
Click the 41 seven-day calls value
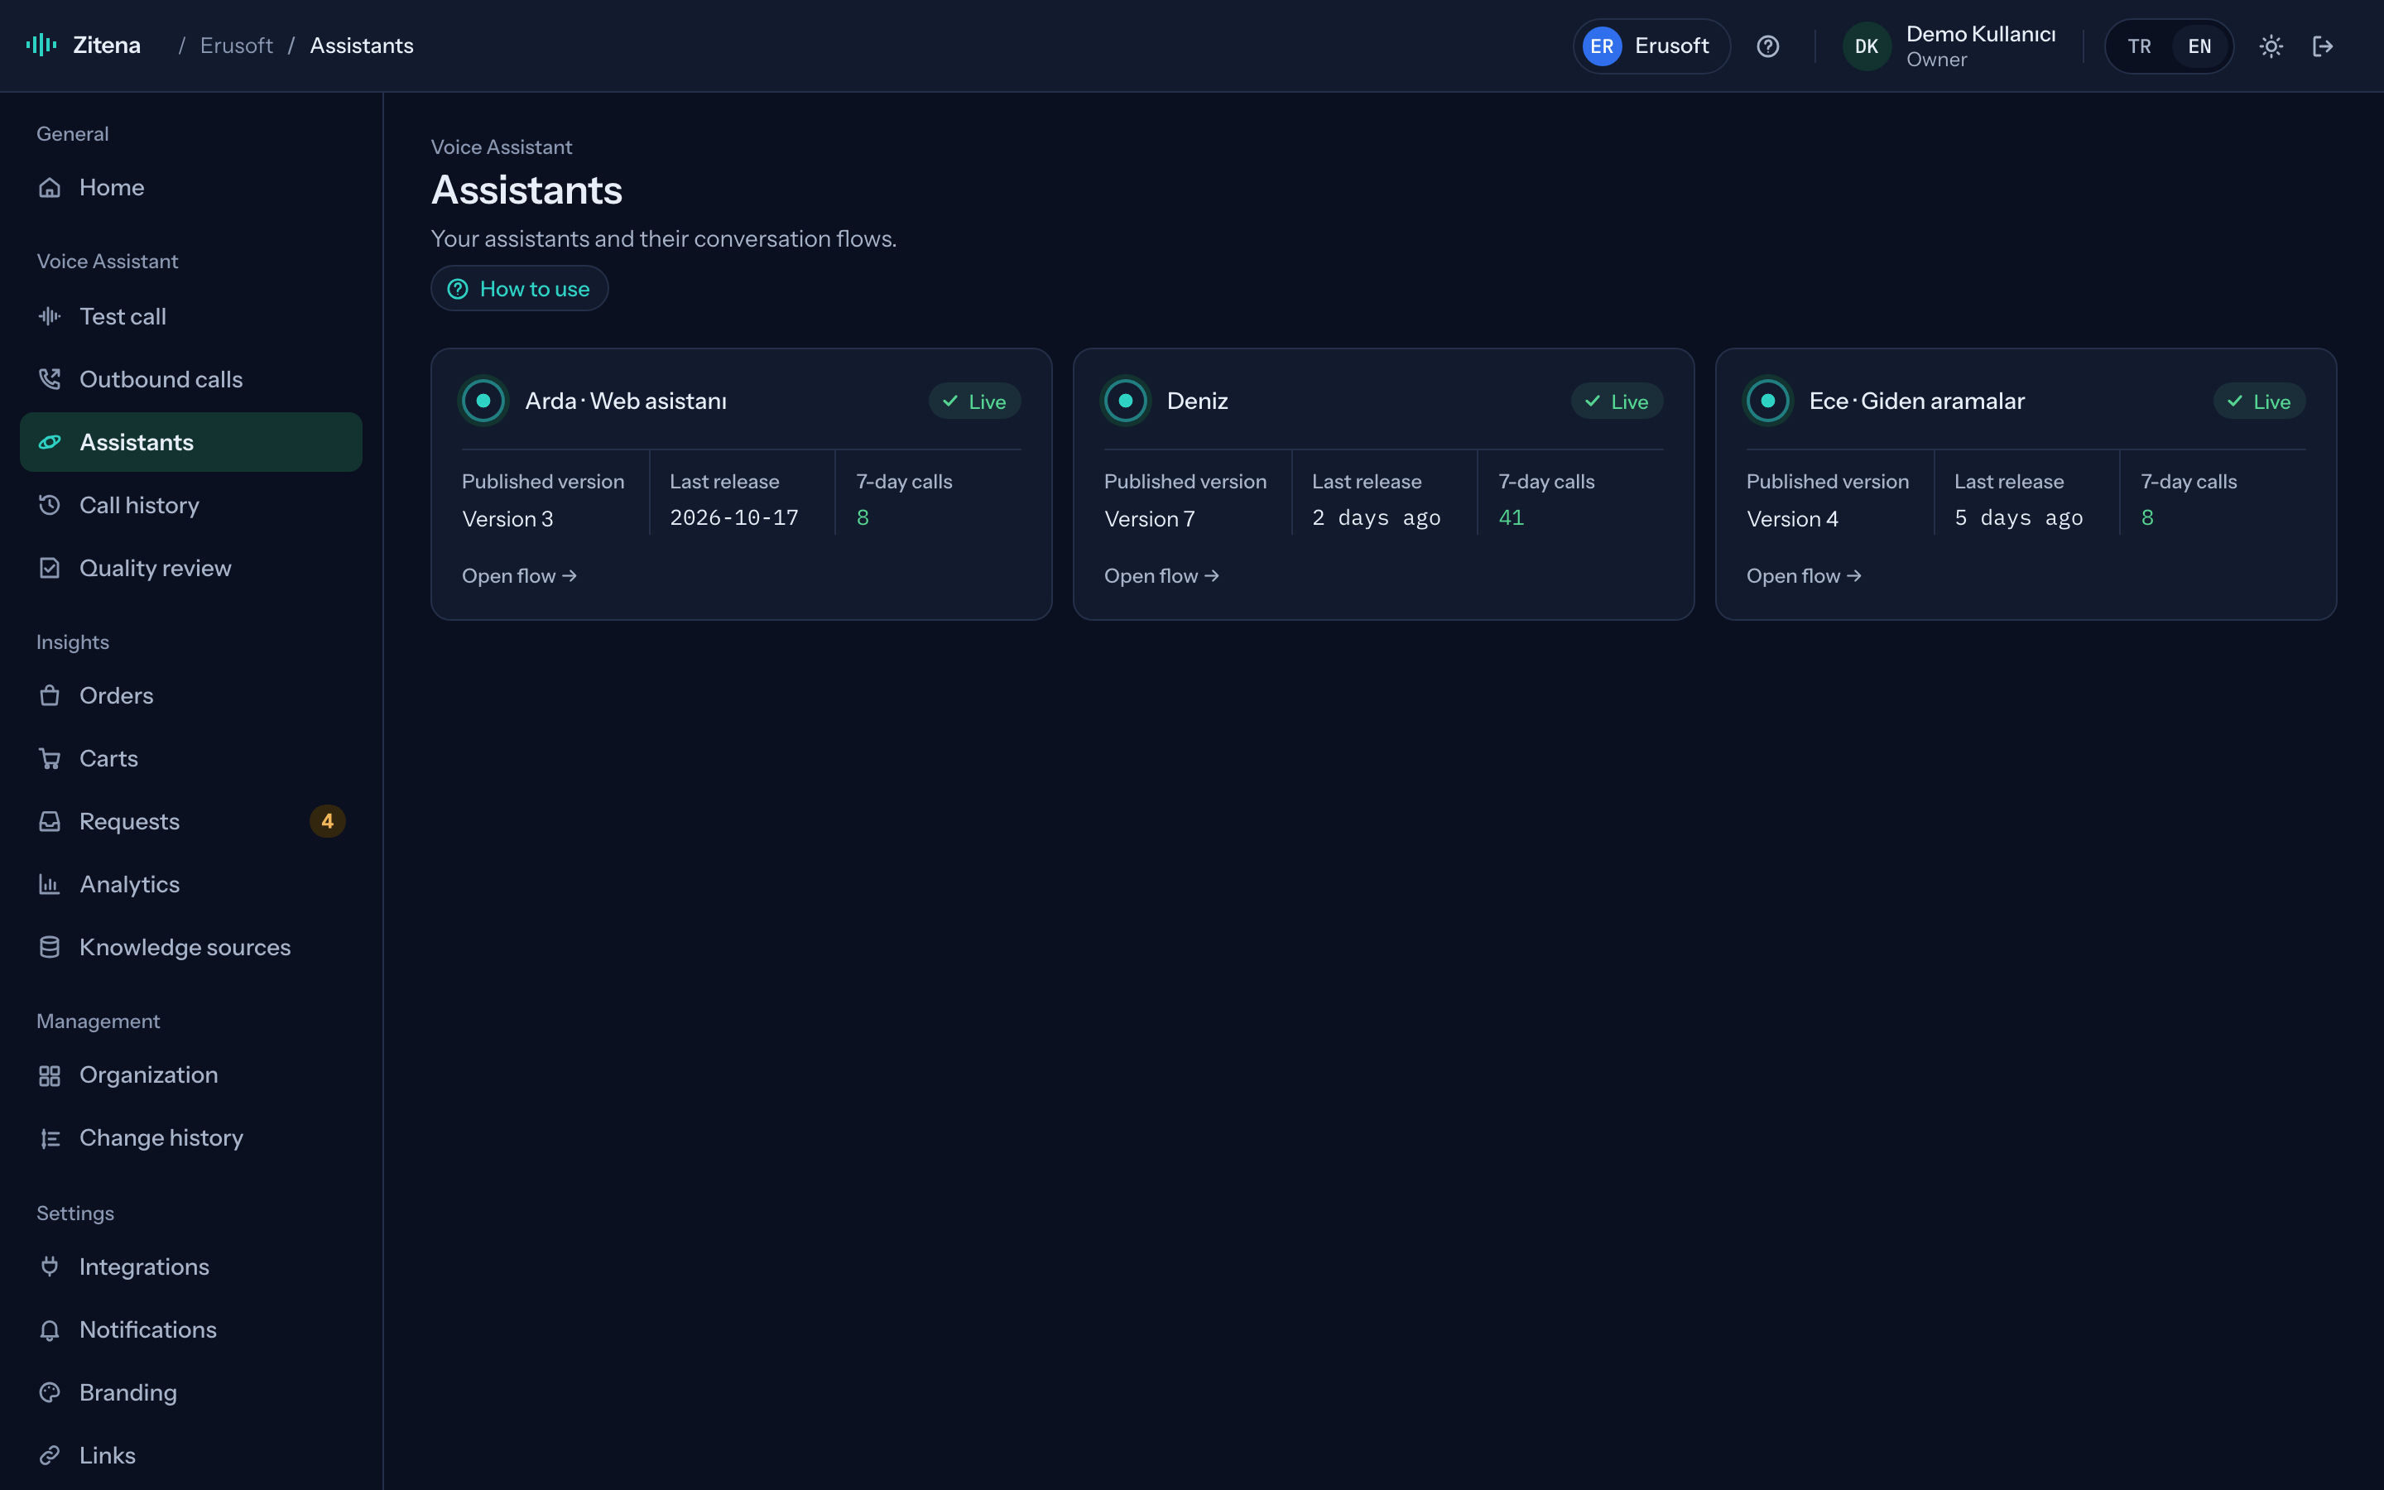click(1510, 518)
